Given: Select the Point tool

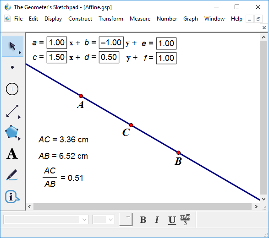Looking at the screenshot, I should (x=12, y=67).
